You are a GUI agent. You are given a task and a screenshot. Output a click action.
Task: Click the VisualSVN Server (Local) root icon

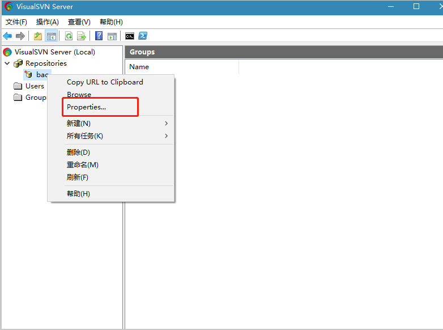[7, 52]
